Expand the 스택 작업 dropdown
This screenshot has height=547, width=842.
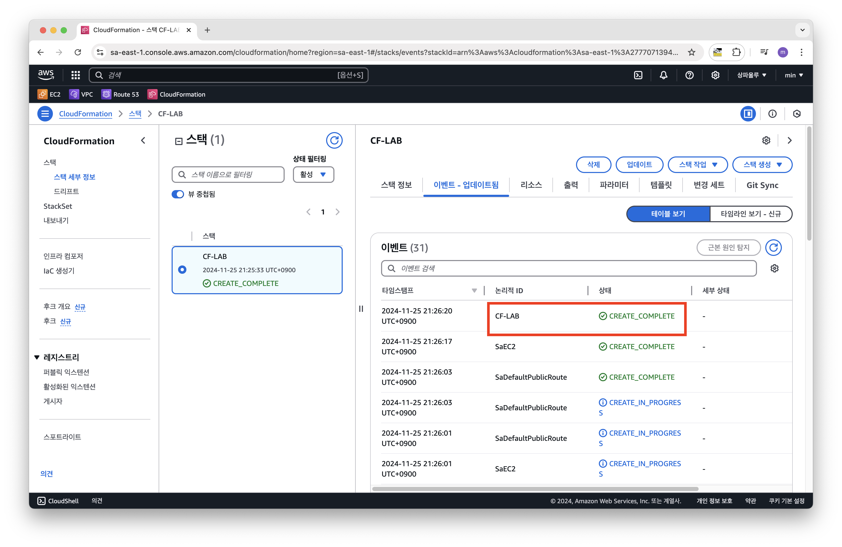click(697, 165)
